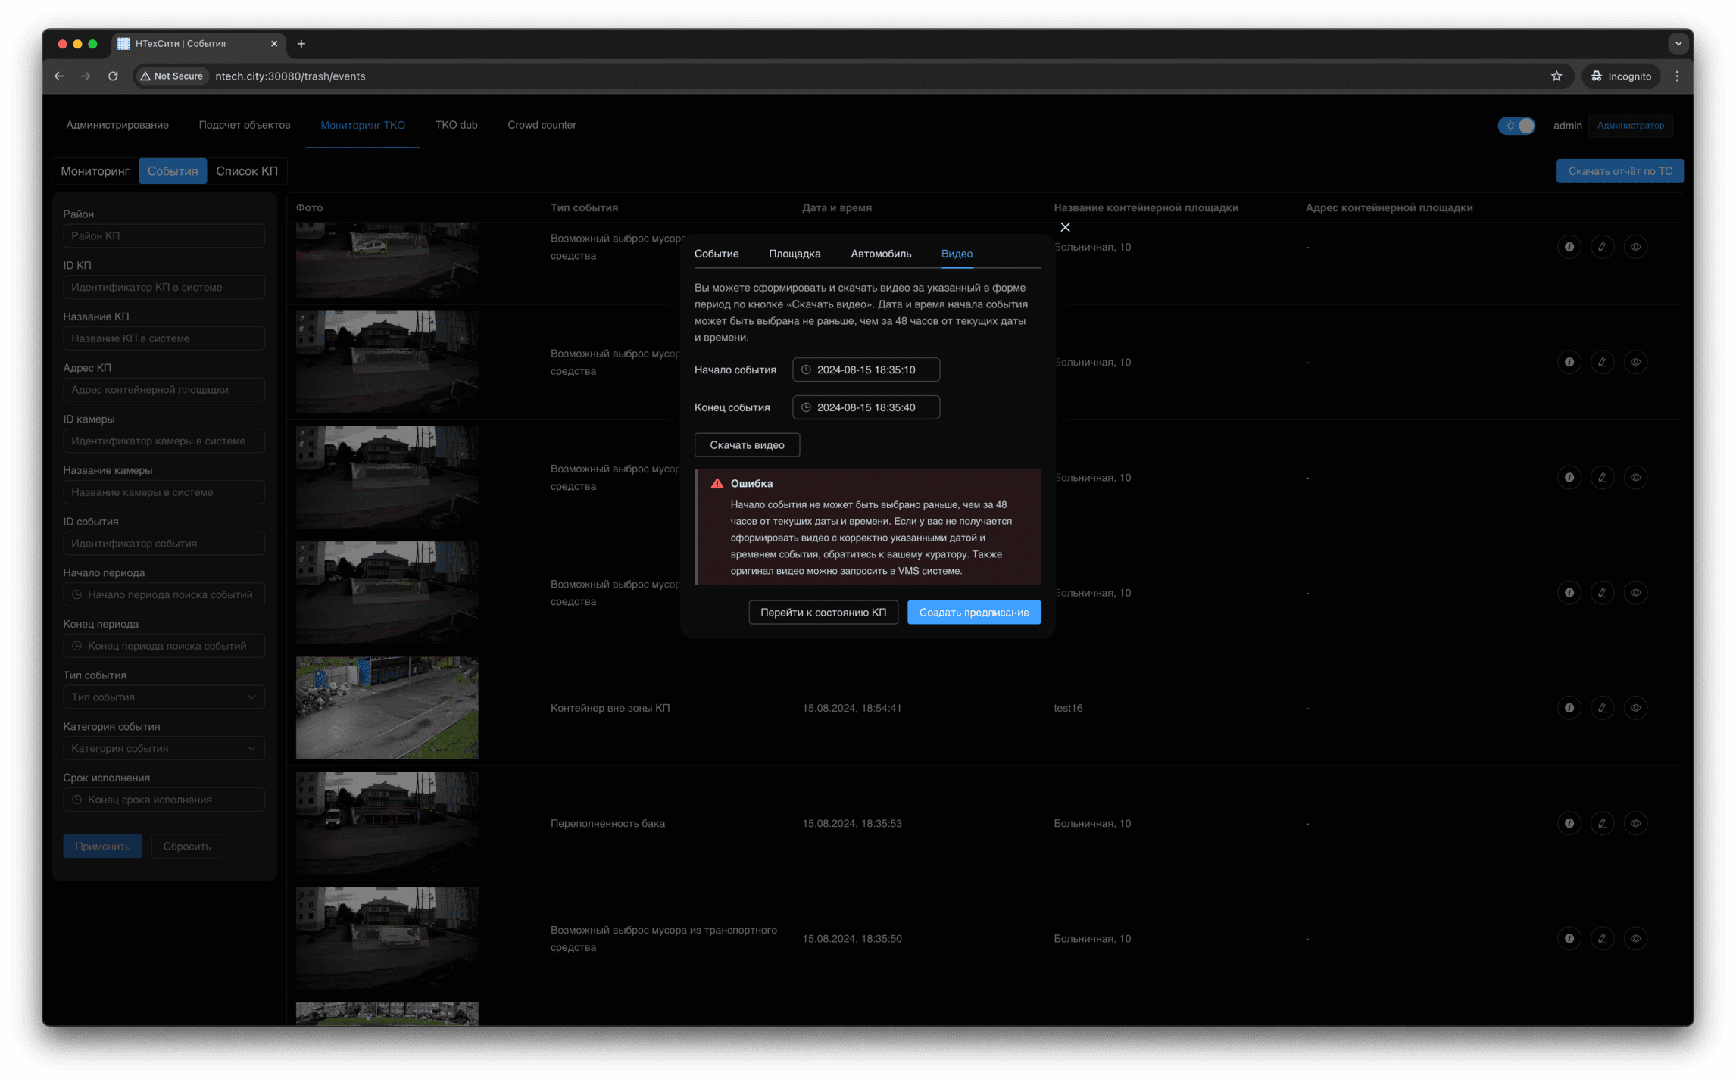Reload the page with browser refresh icon

[113, 76]
